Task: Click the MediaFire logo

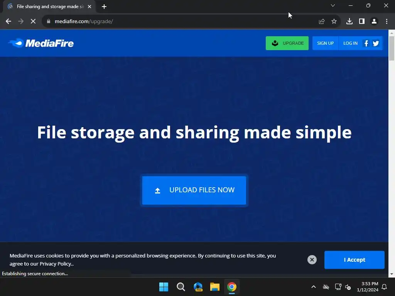Action: pyautogui.click(x=41, y=43)
